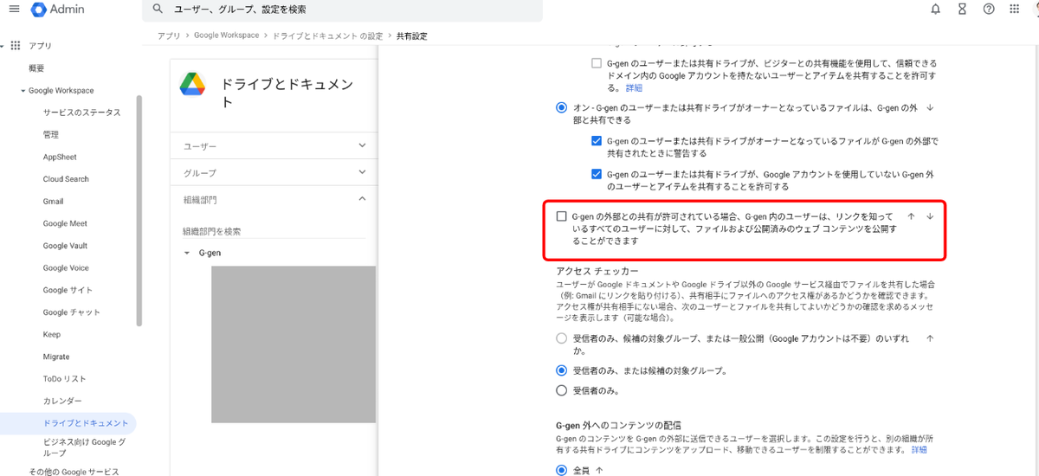
Task: Open 管理 in the sidebar
Action: pyautogui.click(x=51, y=135)
